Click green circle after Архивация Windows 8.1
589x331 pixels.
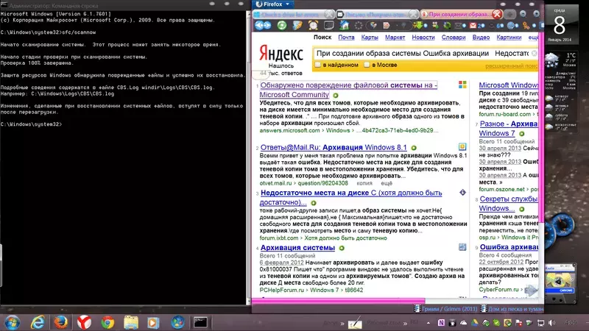pos(414,148)
